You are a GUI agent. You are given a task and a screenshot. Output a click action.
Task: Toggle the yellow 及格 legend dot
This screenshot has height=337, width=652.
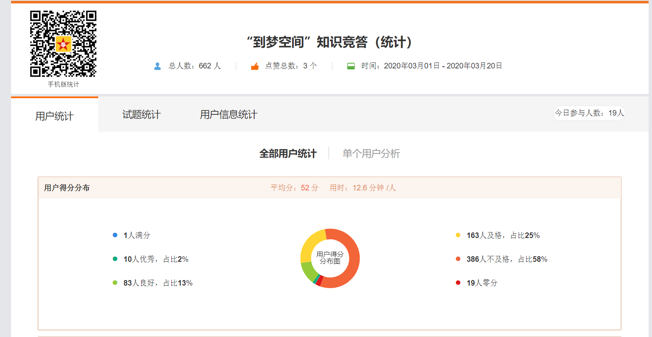pyautogui.click(x=458, y=235)
